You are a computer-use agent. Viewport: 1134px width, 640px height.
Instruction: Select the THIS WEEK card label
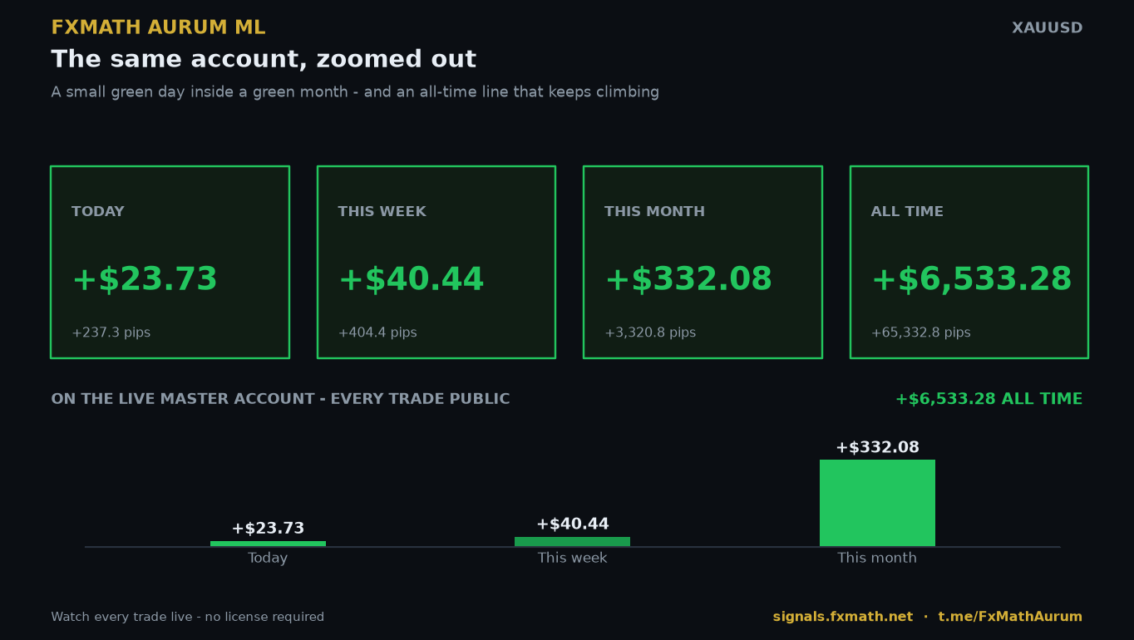[x=382, y=212]
